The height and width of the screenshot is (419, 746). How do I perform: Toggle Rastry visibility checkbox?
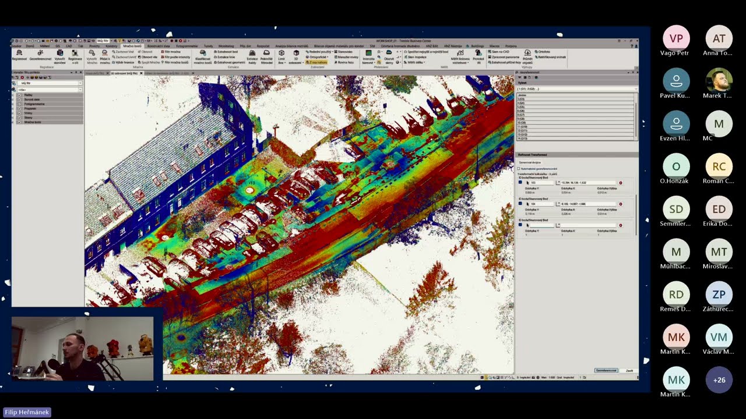point(19,95)
